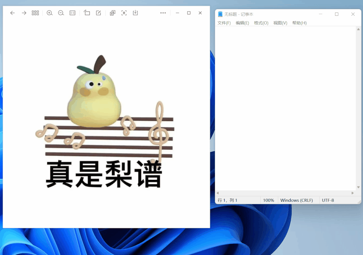
Task: Open image in new window
Action: point(112,13)
